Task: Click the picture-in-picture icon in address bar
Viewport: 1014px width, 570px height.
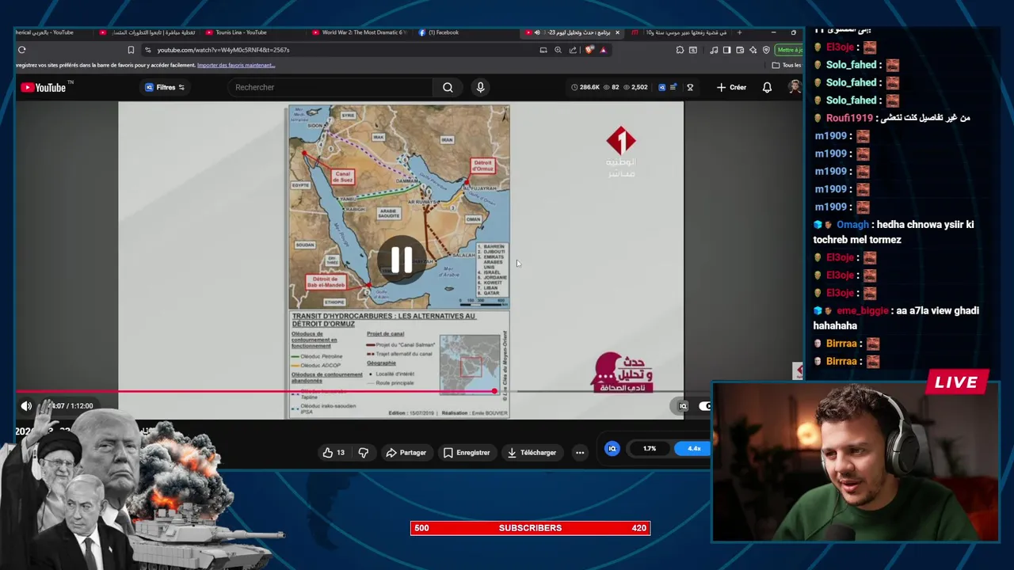Action: [543, 50]
